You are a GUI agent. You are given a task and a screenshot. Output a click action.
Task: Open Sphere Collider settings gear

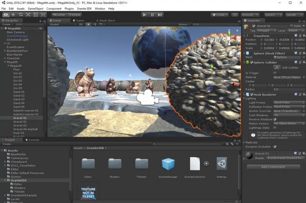[x=304, y=62]
